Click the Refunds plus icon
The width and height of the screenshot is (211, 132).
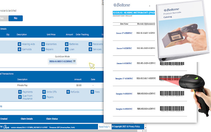click(68, 92)
